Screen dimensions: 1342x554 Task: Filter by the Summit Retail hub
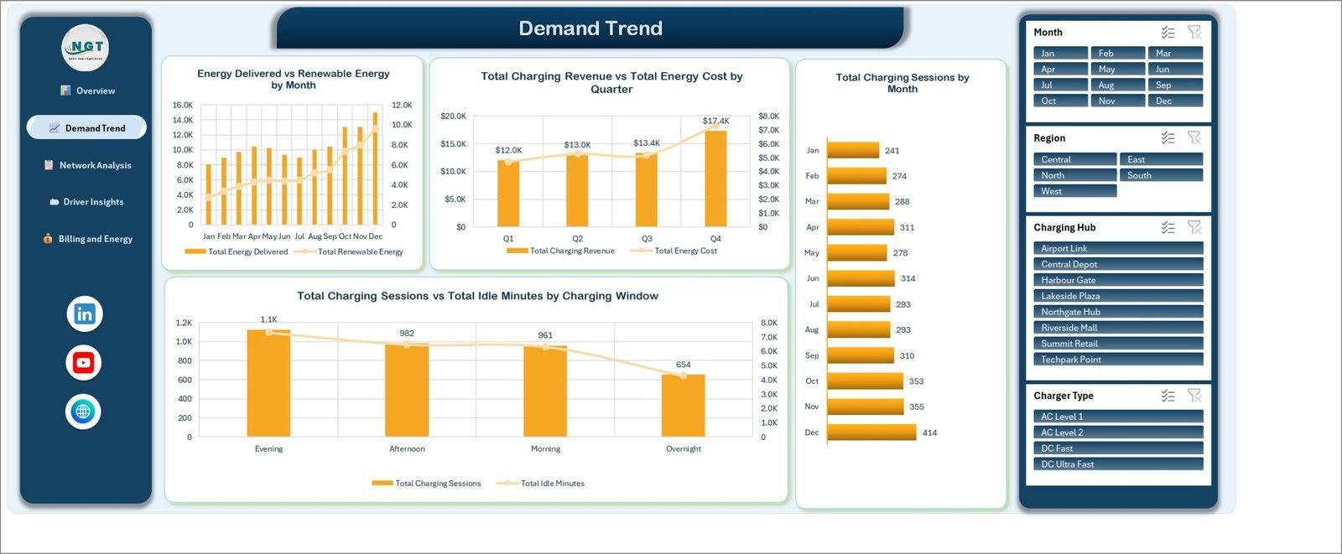coord(1118,344)
